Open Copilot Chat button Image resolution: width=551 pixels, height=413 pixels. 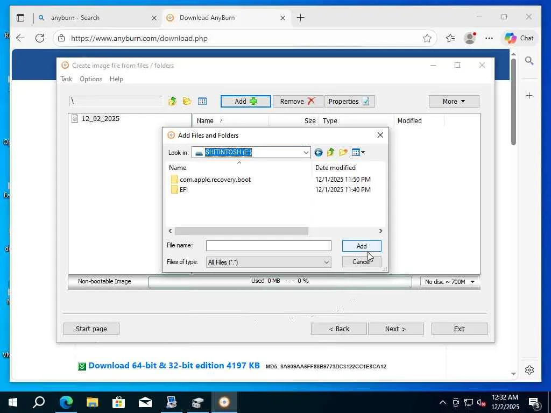(x=519, y=38)
